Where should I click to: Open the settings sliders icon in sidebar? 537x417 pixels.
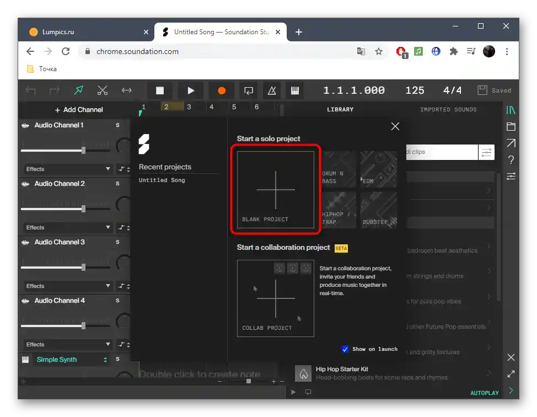point(511,176)
